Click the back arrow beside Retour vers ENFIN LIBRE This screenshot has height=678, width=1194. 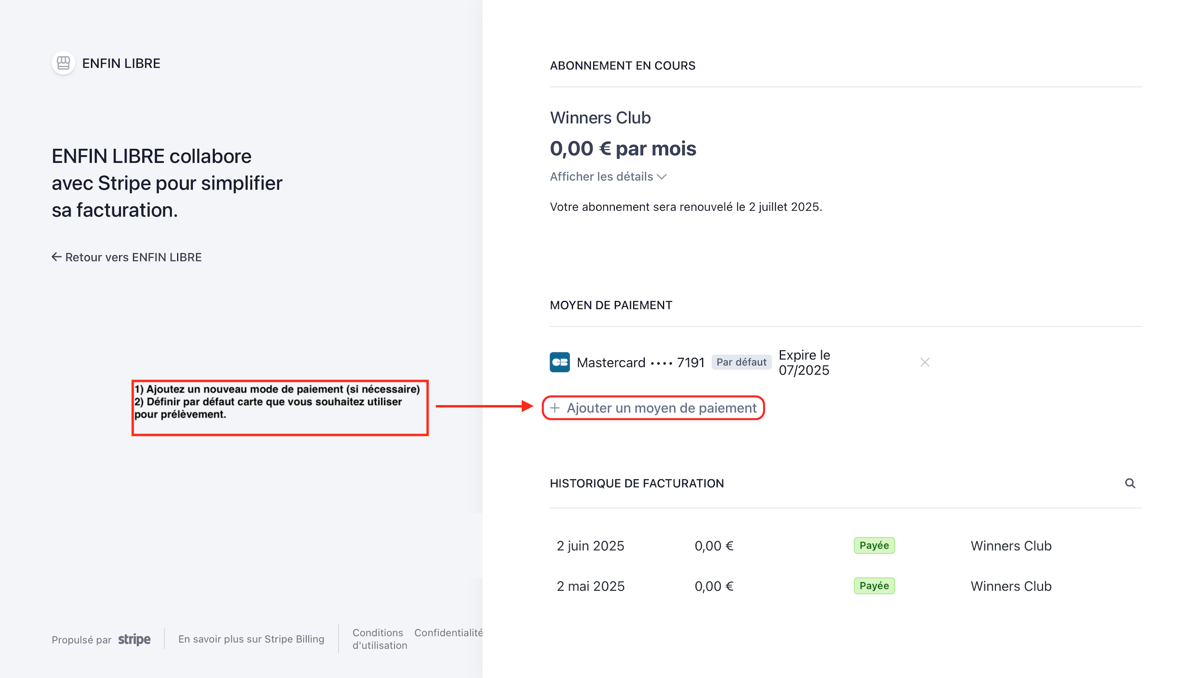point(56,257)
